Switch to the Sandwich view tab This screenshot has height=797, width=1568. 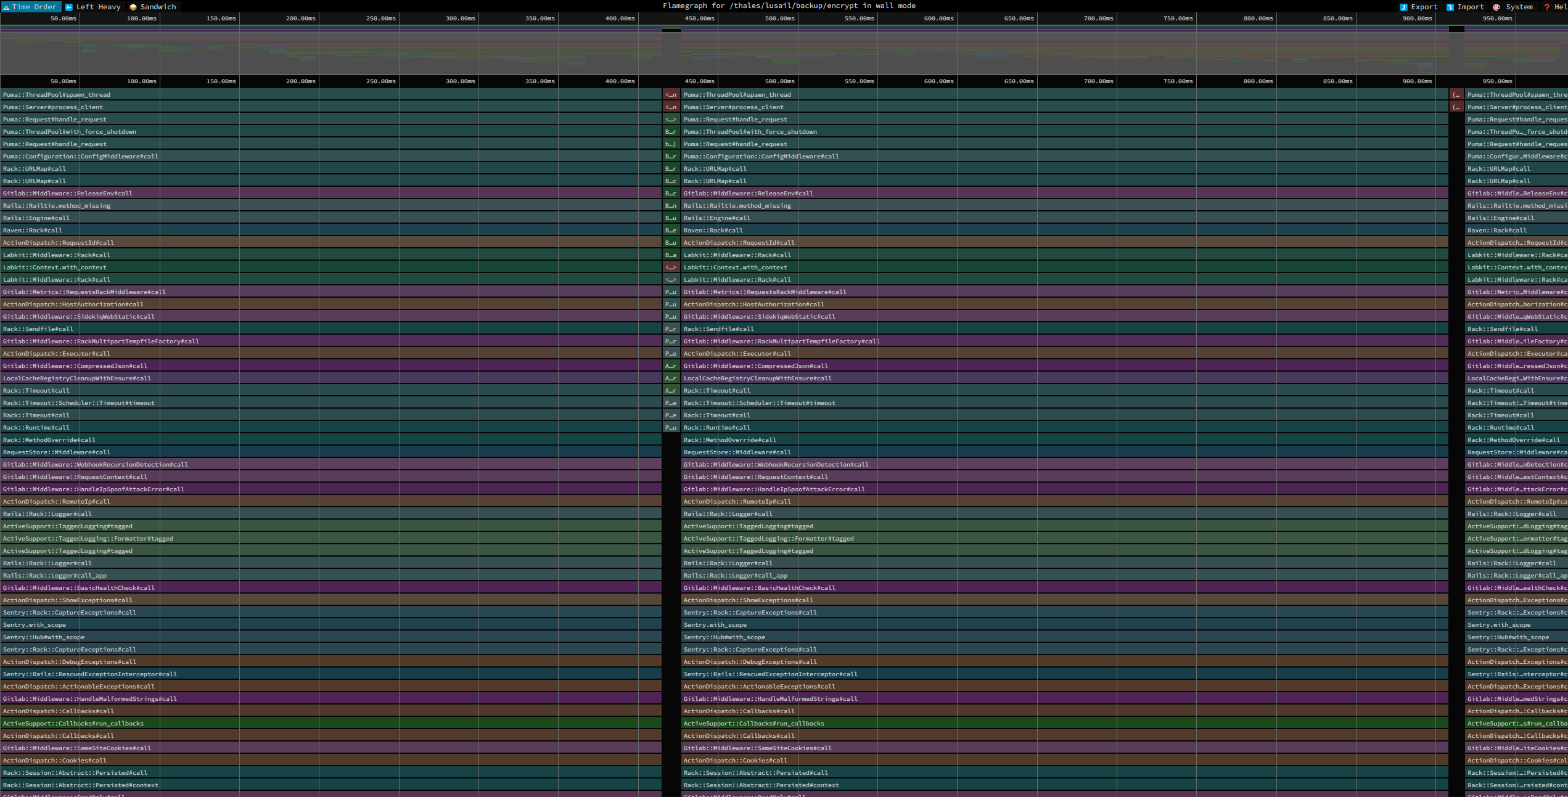tap(158, 7)
